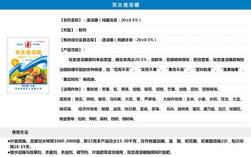The image size is (251, 157).
Task: Click the 叶面喷施 instruction bullet
Action: point(126,141)
